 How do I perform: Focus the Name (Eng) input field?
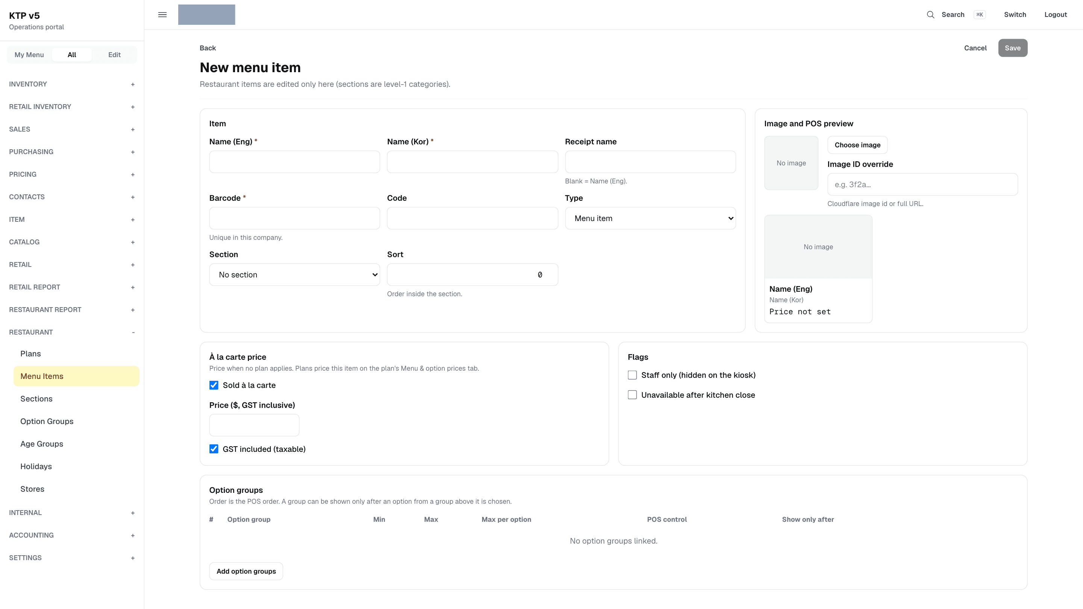click(x=294, y=162)
